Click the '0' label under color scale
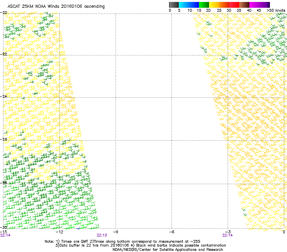287x252 pixels. [170, 10]
